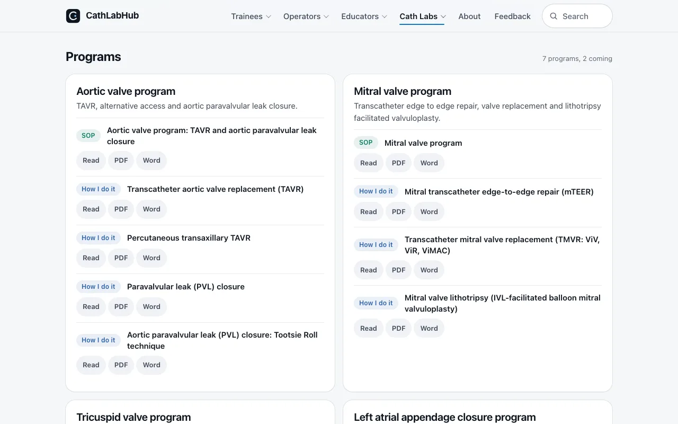Open Transcatheter aortic valve replacement (TAVR) title
The image size is (678, 424).
216,189
